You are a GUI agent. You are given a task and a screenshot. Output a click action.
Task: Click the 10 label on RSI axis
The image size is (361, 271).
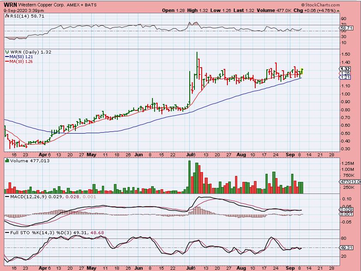(344, 42)
